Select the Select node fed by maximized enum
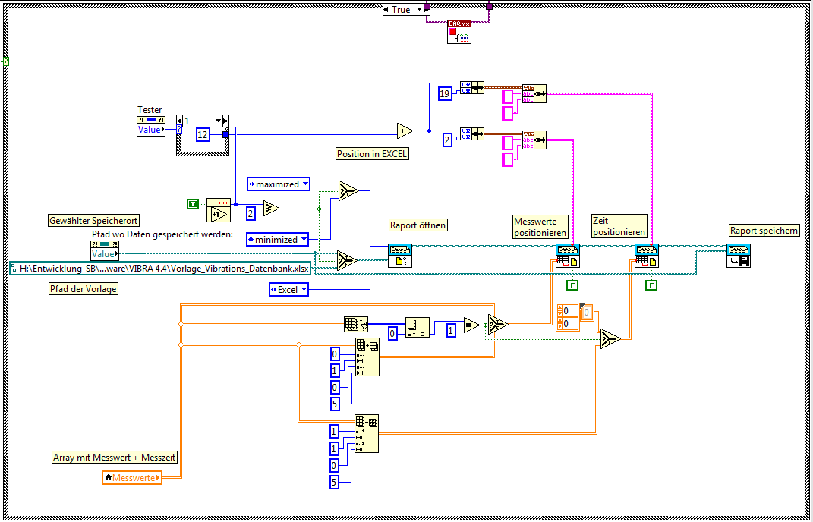The image size is (813, 522). (348, 190)
